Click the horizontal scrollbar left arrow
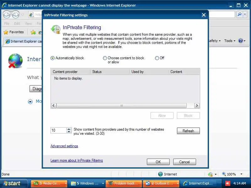 (x=54, y=106)
